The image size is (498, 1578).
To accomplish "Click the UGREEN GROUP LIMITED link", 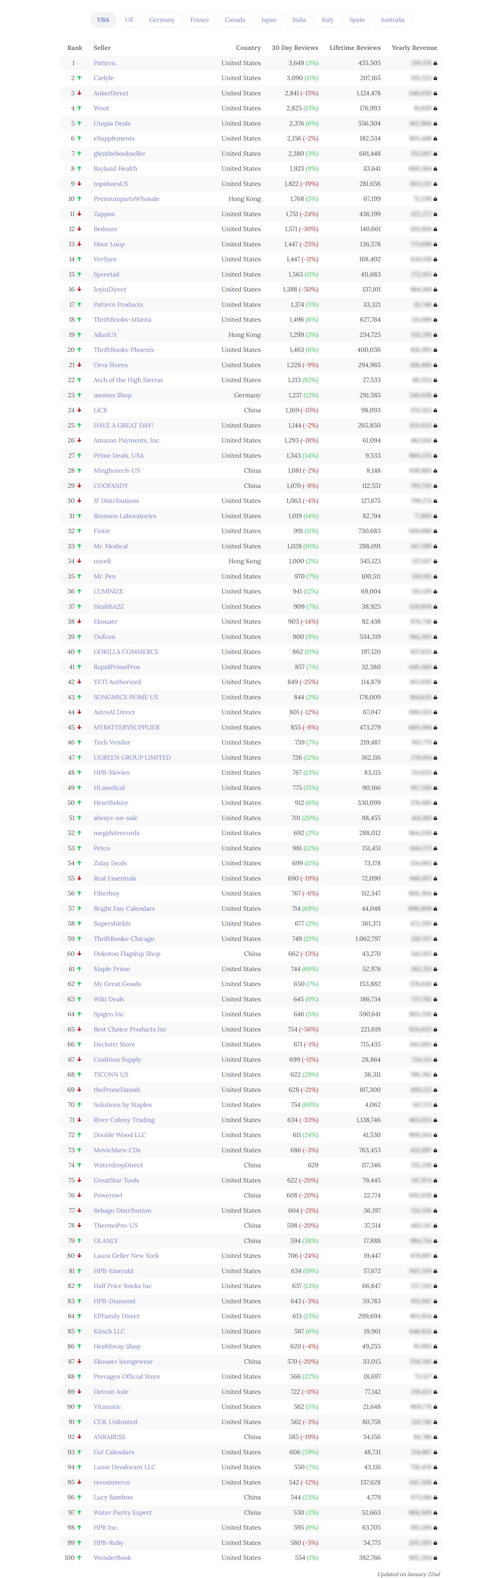I will (132, 757).
